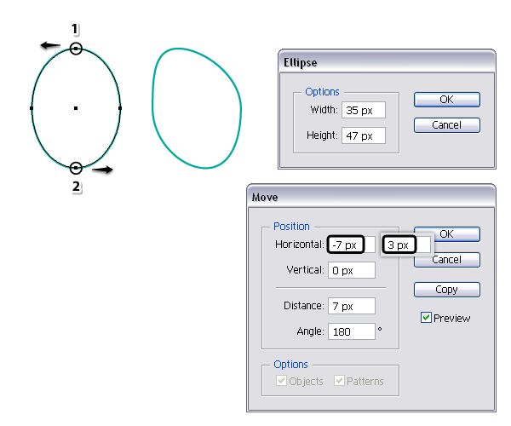Image resolution: width=511 pixels, height=426 pixels.
Task: Click the Angle field
Action: (x=351, y=331)
